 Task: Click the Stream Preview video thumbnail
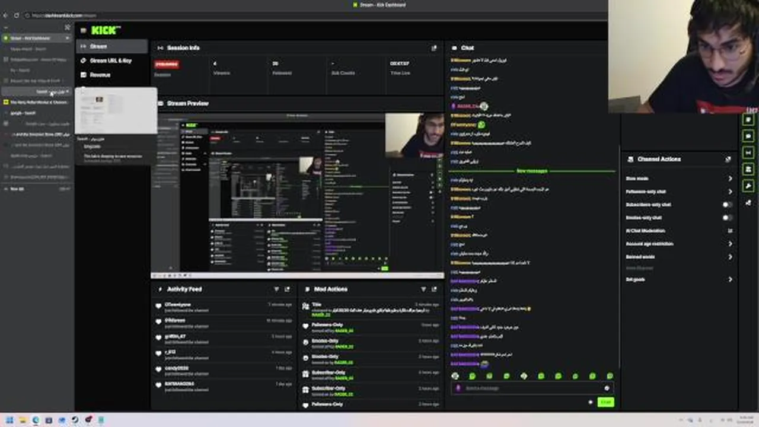[298, 195]
